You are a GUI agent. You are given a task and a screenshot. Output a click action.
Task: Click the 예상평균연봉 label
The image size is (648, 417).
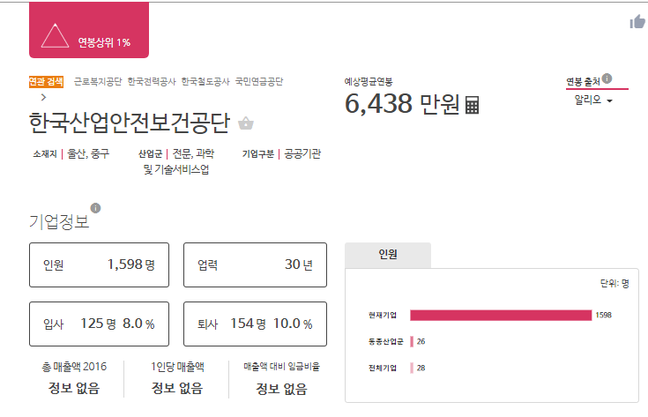[369, 81]
